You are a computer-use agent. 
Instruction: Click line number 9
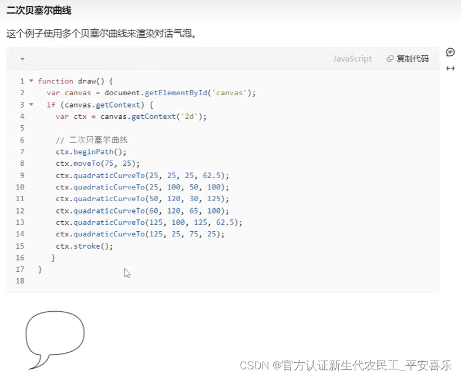coord(22,175)
